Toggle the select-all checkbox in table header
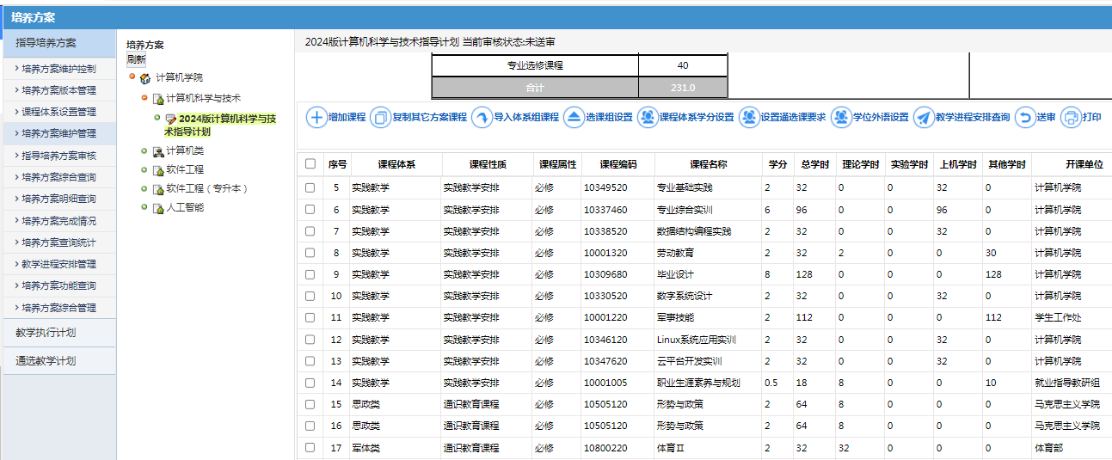Image resolution: width=1112 pixels, height=460 pixels. coord(310,164)
